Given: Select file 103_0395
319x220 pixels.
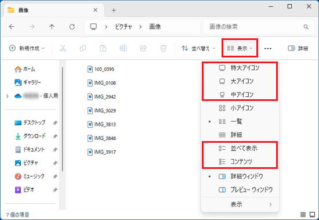Looking at the screenshot, I should (101, 69).
